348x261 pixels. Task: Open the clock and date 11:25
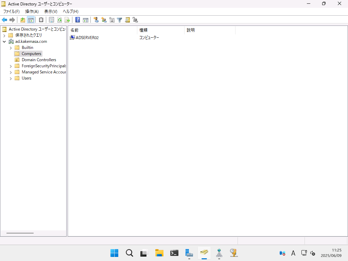331,253
